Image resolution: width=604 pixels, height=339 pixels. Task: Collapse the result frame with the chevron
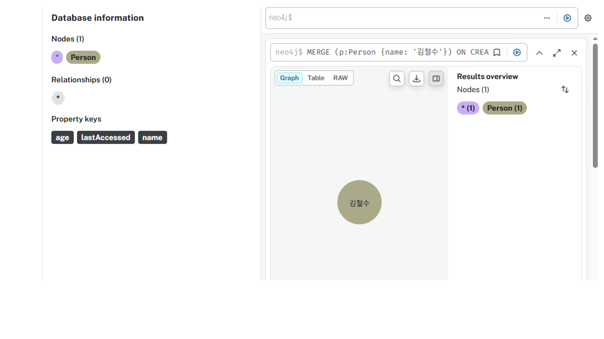coord(539,53)
